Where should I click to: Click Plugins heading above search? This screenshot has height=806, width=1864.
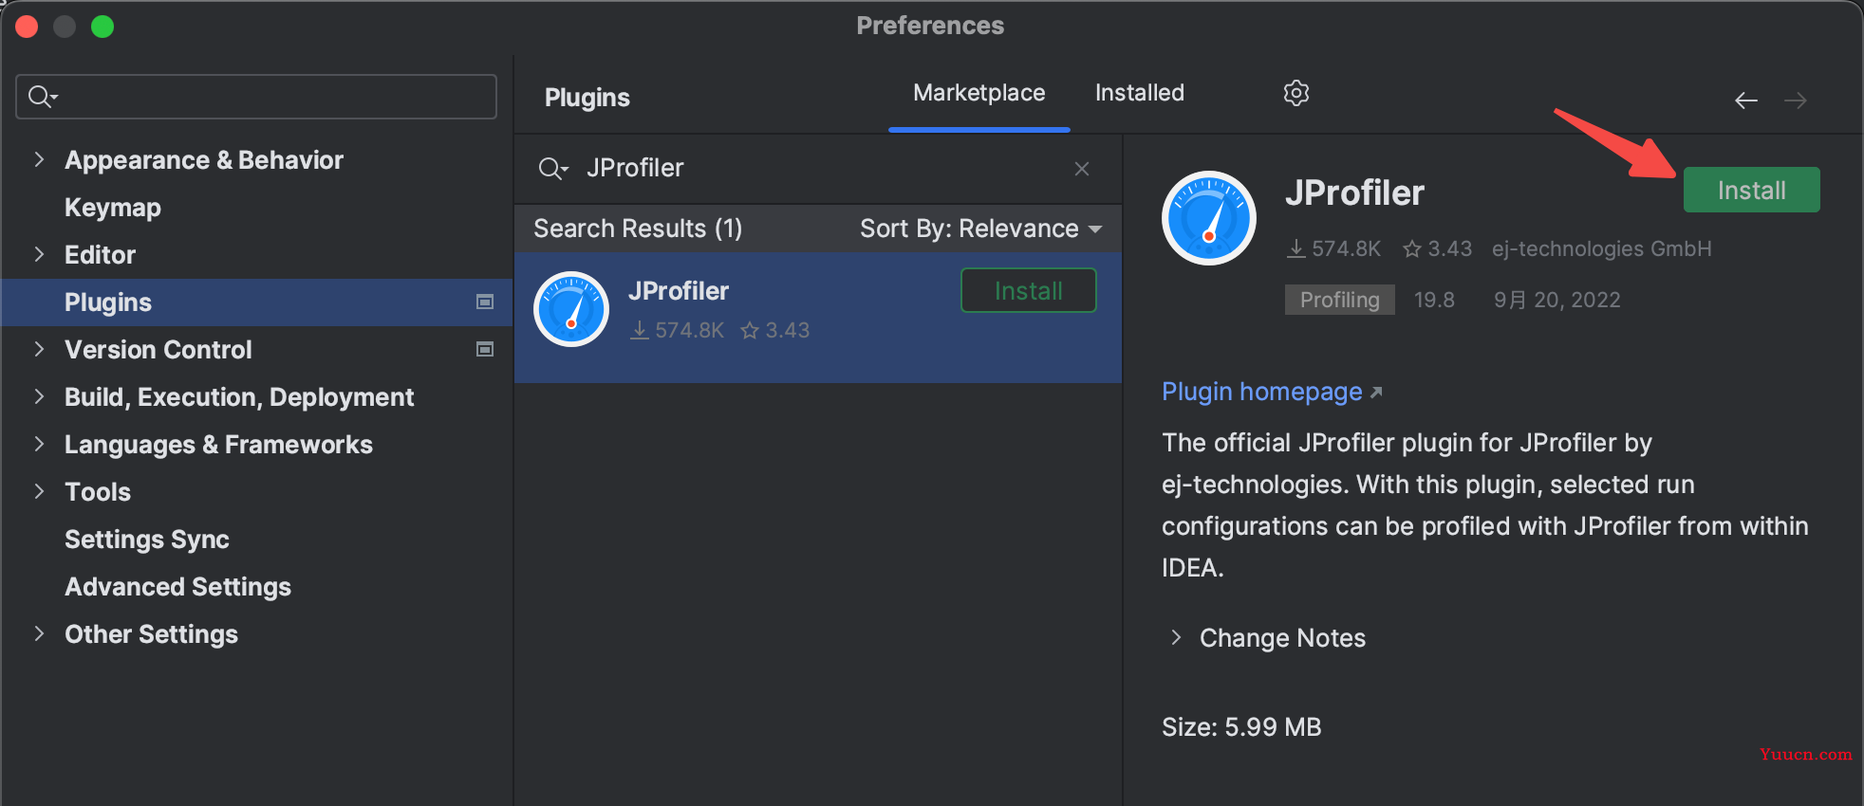pos(587,98)
